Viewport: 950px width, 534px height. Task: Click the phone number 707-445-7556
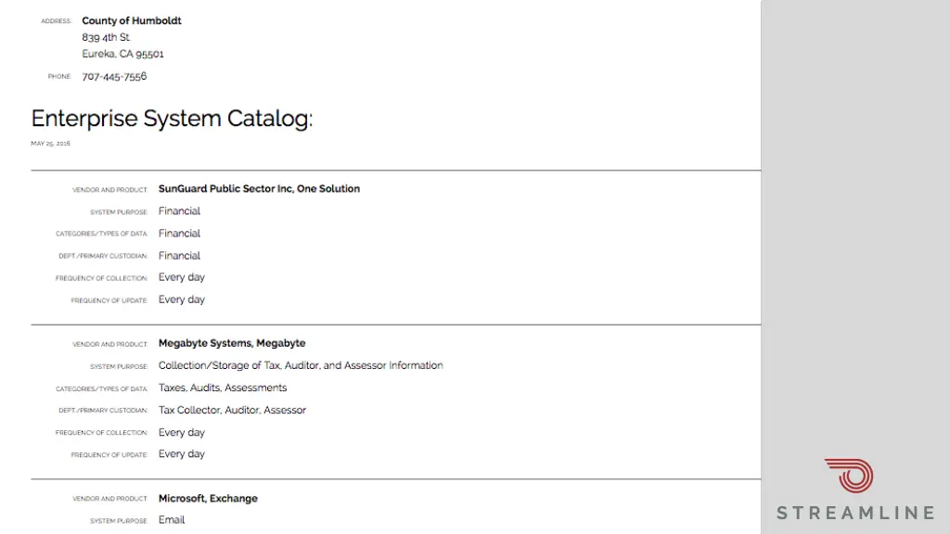(x=114, y=76)
